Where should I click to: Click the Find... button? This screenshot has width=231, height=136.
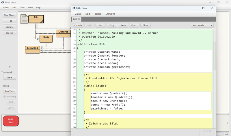pos(133,25)
